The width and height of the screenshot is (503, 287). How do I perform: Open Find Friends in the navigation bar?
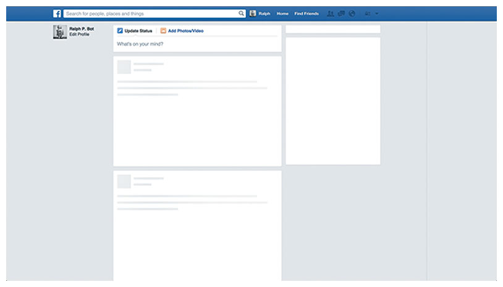(306, 14)
